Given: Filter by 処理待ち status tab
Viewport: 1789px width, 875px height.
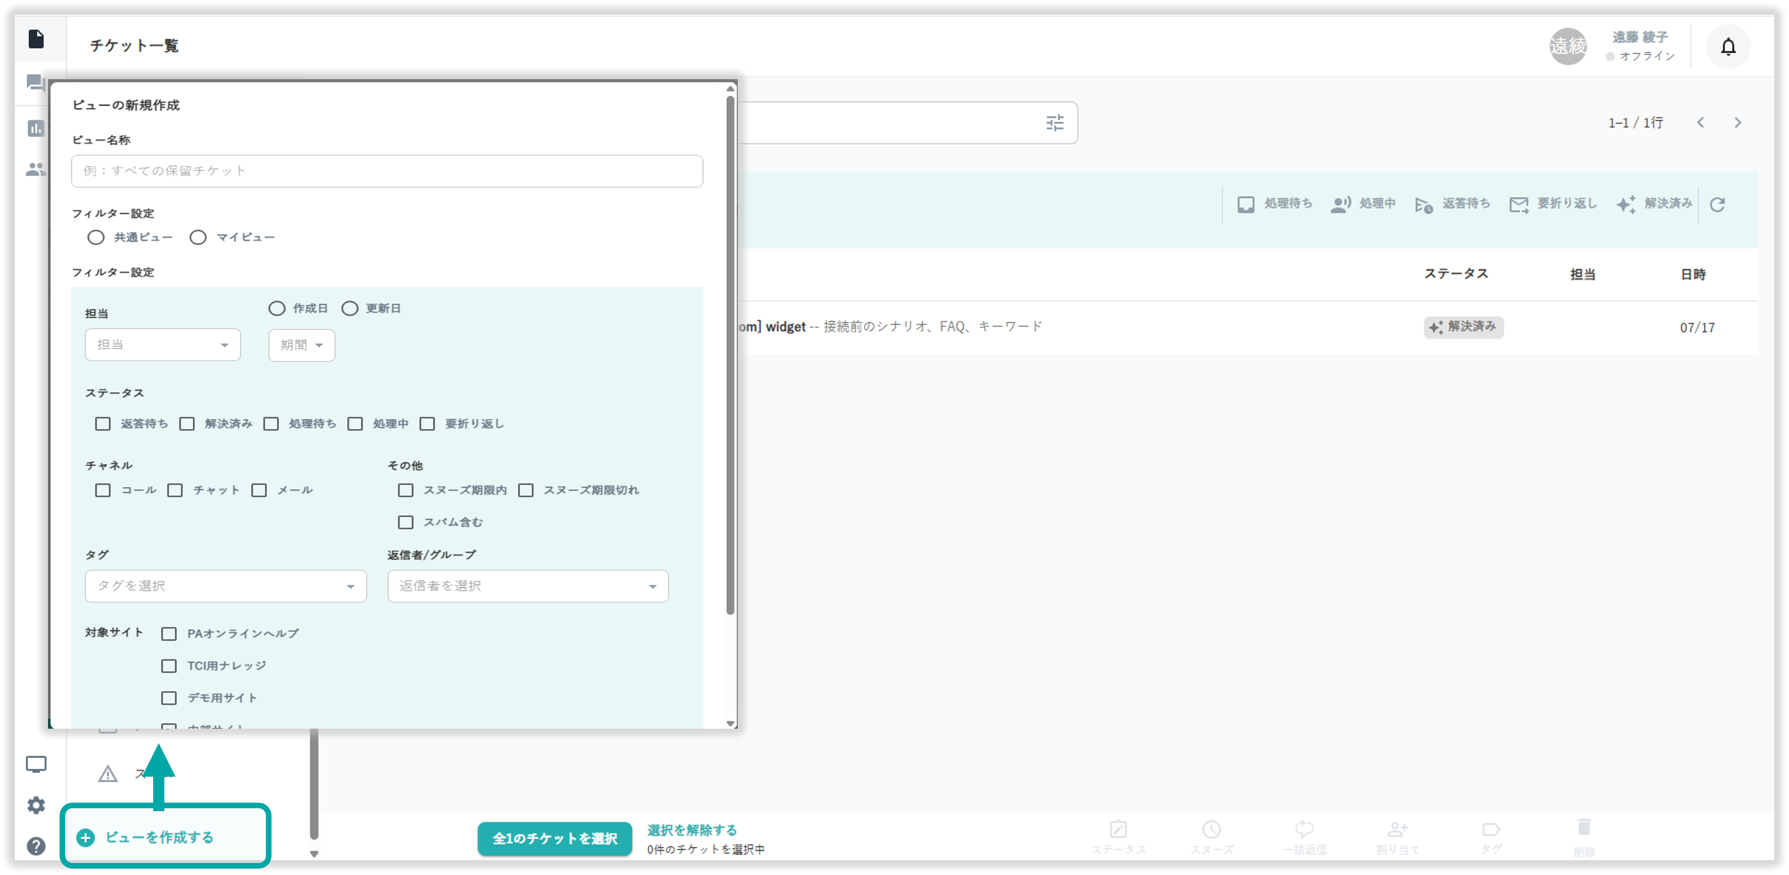Looking at the screenshot, I should pyautogui.click(x=1274, y=204).
